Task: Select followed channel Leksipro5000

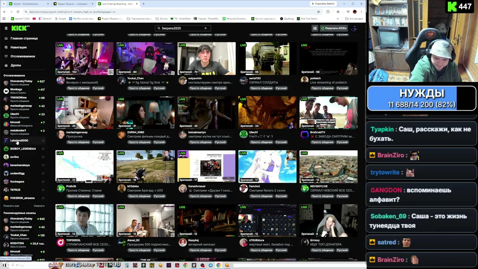Action: point(24,140)
